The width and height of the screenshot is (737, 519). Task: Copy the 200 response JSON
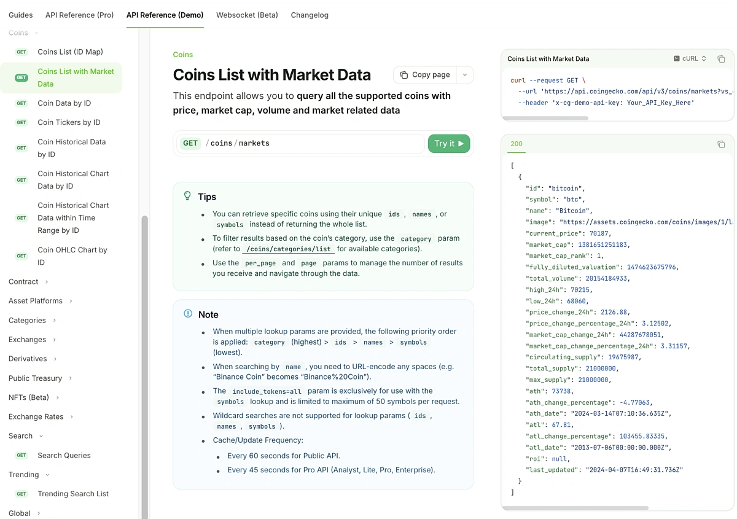click(x=721, y=144)
